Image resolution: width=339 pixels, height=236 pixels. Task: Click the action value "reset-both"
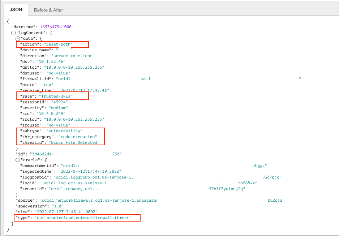58,44
